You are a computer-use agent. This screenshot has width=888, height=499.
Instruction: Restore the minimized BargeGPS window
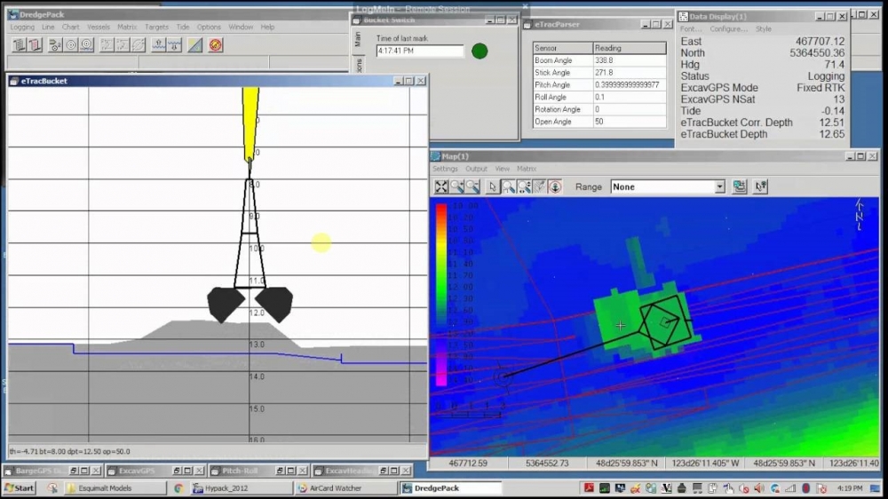tap(74, 471)
